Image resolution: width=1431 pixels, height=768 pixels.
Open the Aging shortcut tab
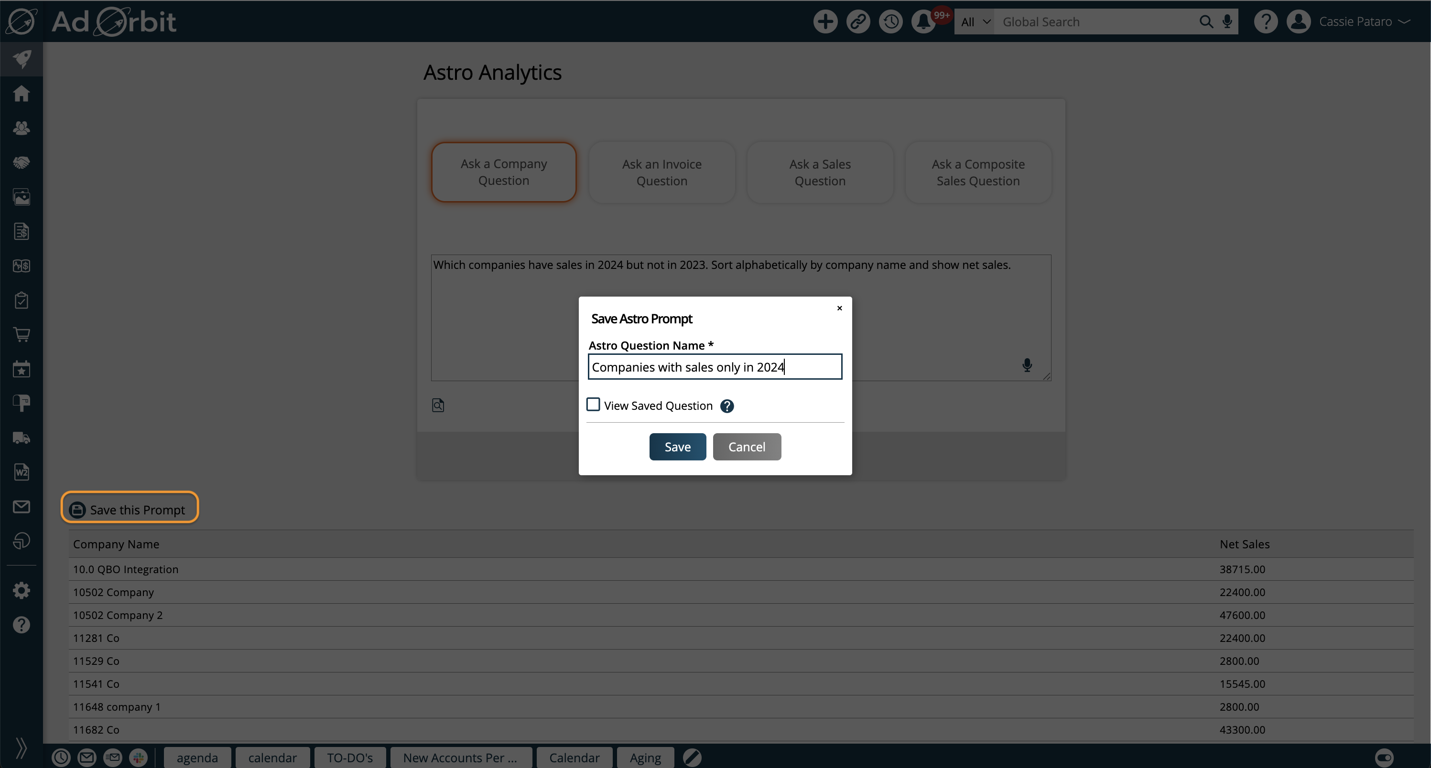click(x=646, y=757)
